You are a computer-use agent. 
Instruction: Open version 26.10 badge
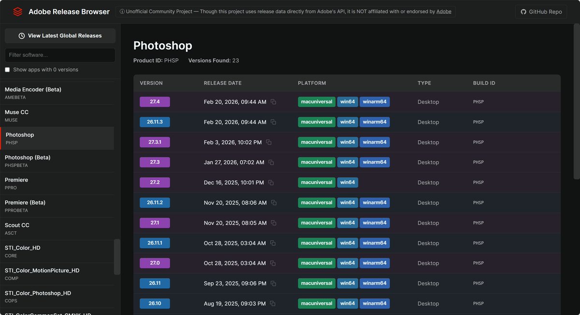(155, 303)
